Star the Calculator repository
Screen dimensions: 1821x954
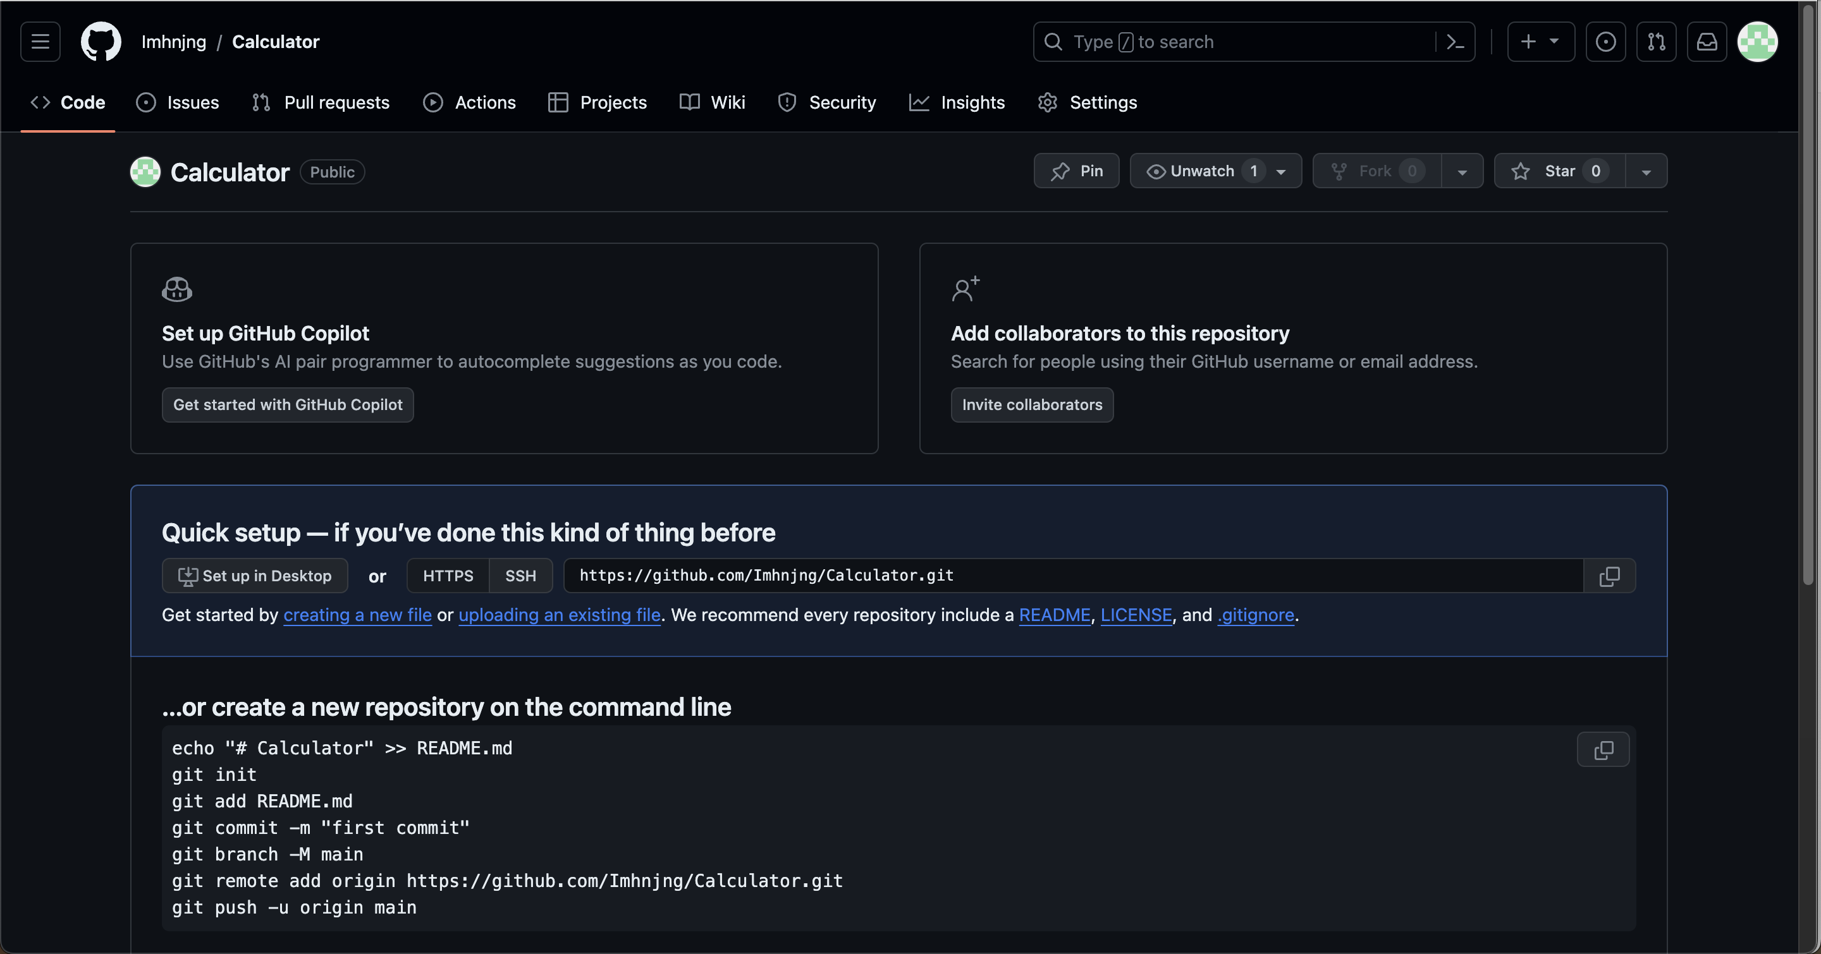(x=1559, y=171)
